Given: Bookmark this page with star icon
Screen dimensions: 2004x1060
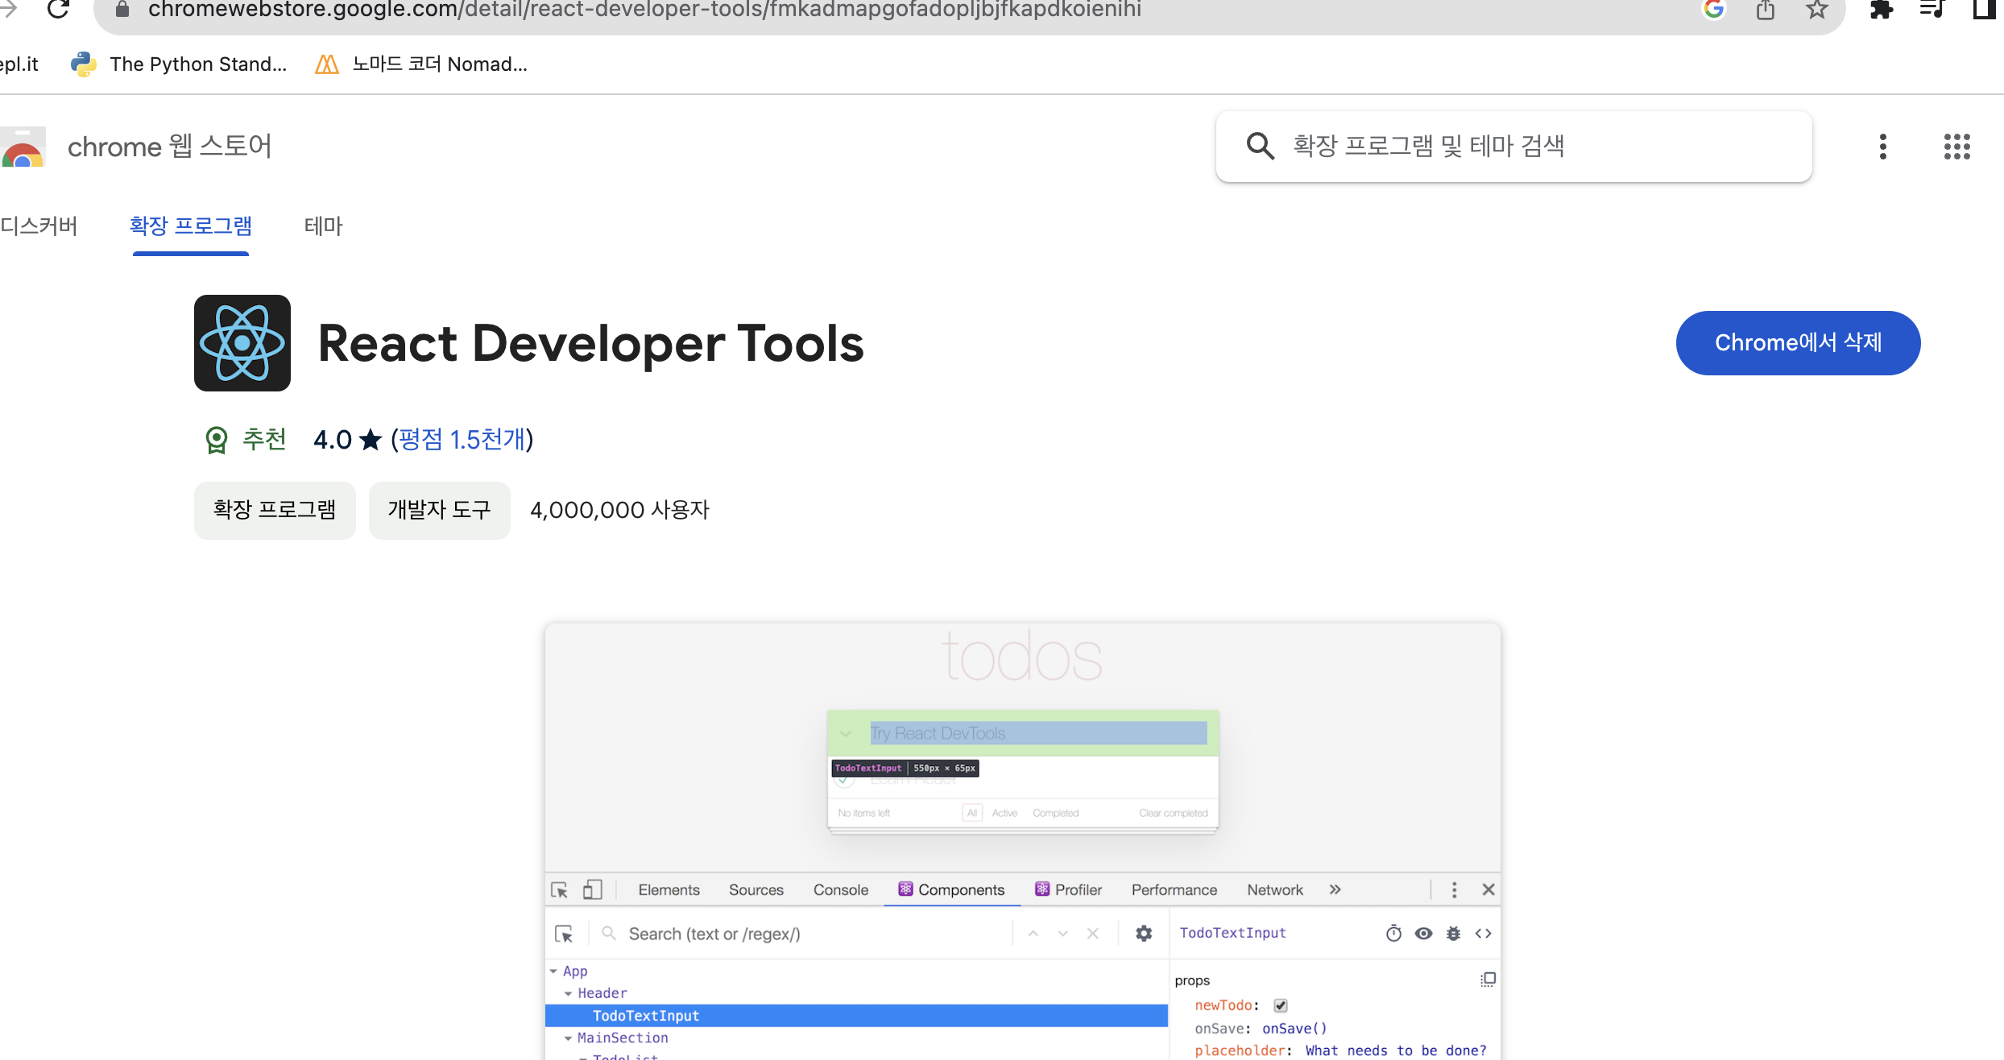Looking at the screenshot, I should coord(1816,10).
